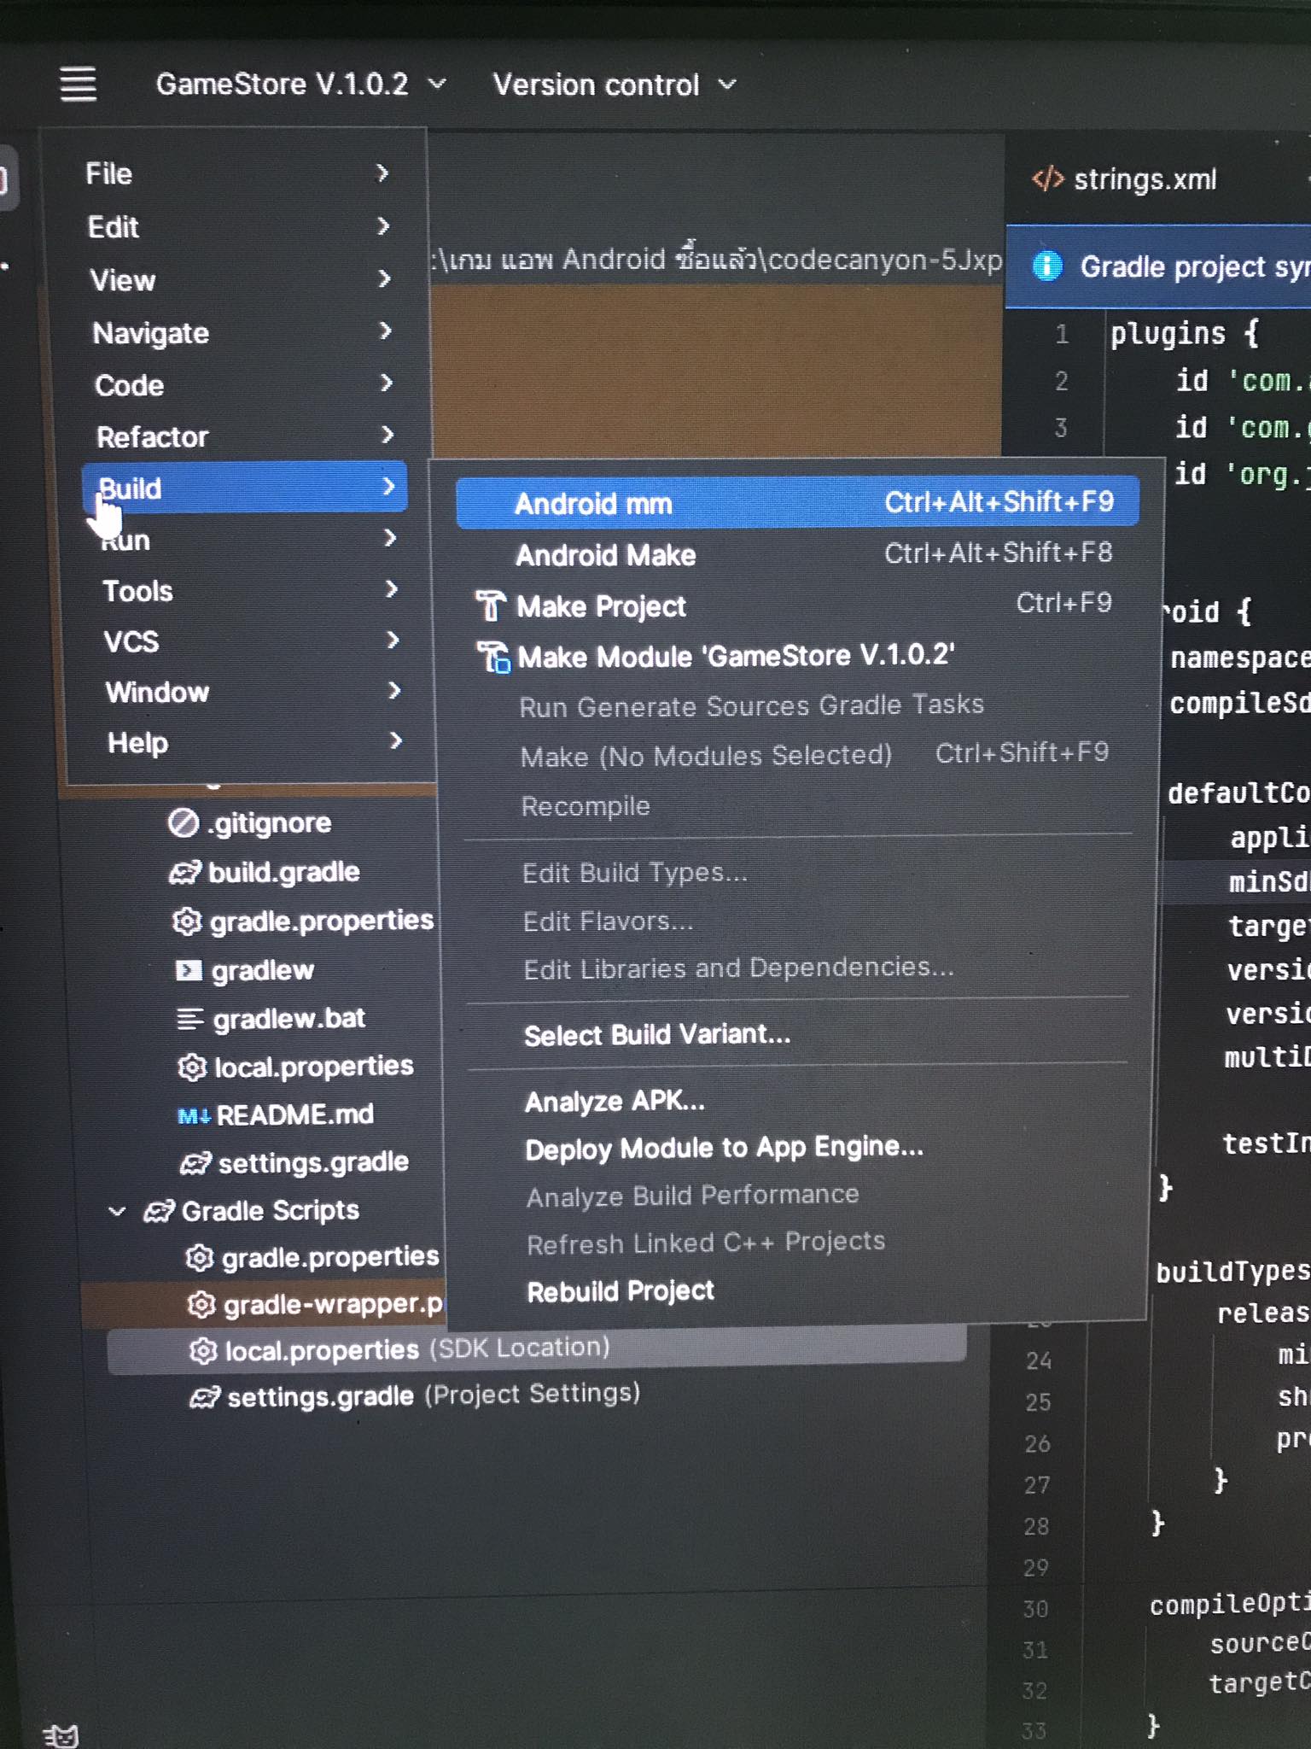Expand the Tools submenu arrow
1311x1749 pixels.
pyautogui.click(x=391, y=588)
